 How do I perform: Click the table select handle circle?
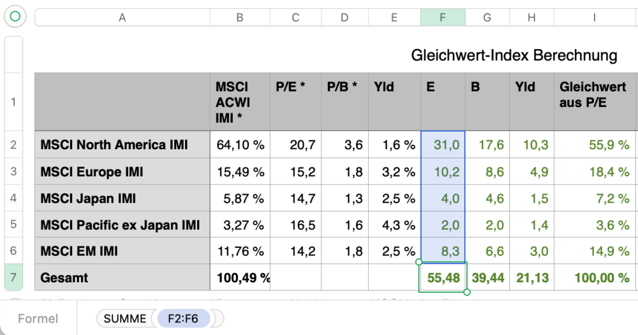coord(15,17)
